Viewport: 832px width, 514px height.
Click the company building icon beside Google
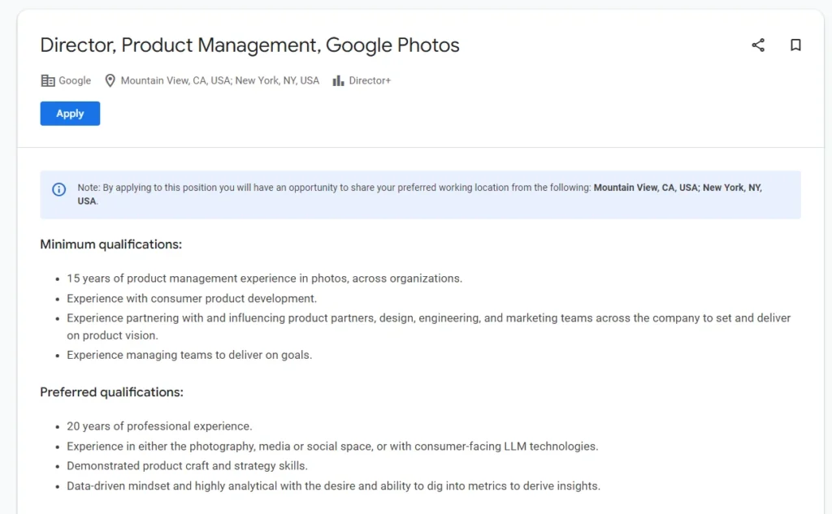point(48,80)
